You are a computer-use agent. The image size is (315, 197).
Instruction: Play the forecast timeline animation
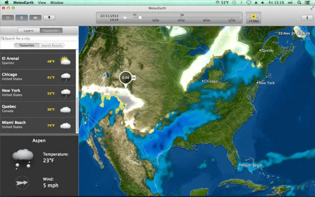tap(125, 18)
